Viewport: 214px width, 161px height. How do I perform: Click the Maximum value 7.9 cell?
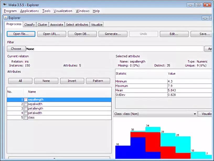(x=190, y=86)
